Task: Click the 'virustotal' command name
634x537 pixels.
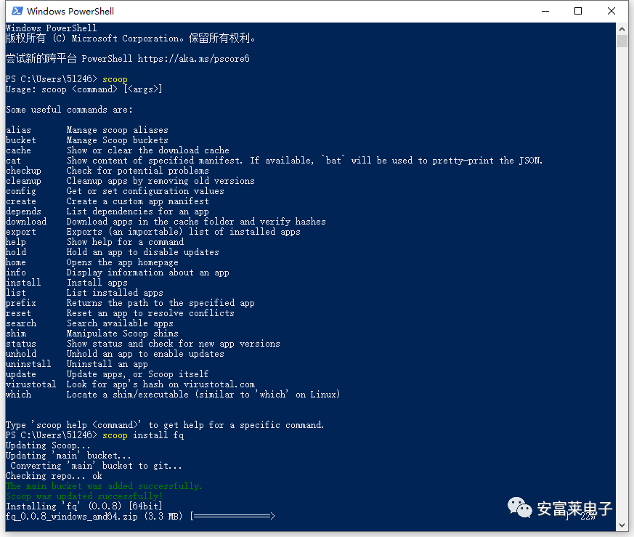Action: coord(31,384)
